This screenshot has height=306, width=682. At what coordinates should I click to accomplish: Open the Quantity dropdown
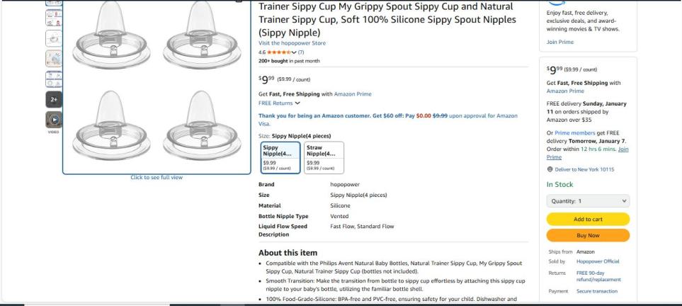pyautogui.click(x=588, y=201)
